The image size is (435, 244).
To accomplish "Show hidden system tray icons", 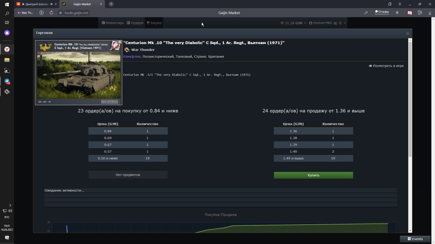I will [10, 205].
